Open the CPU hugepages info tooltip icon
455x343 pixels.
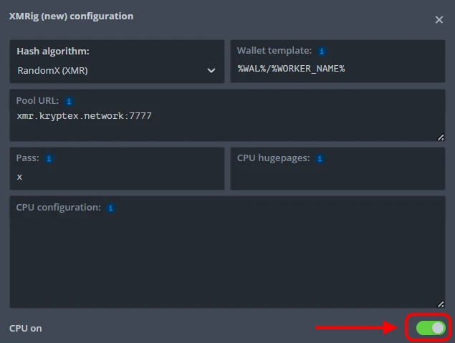click(320, 158)
